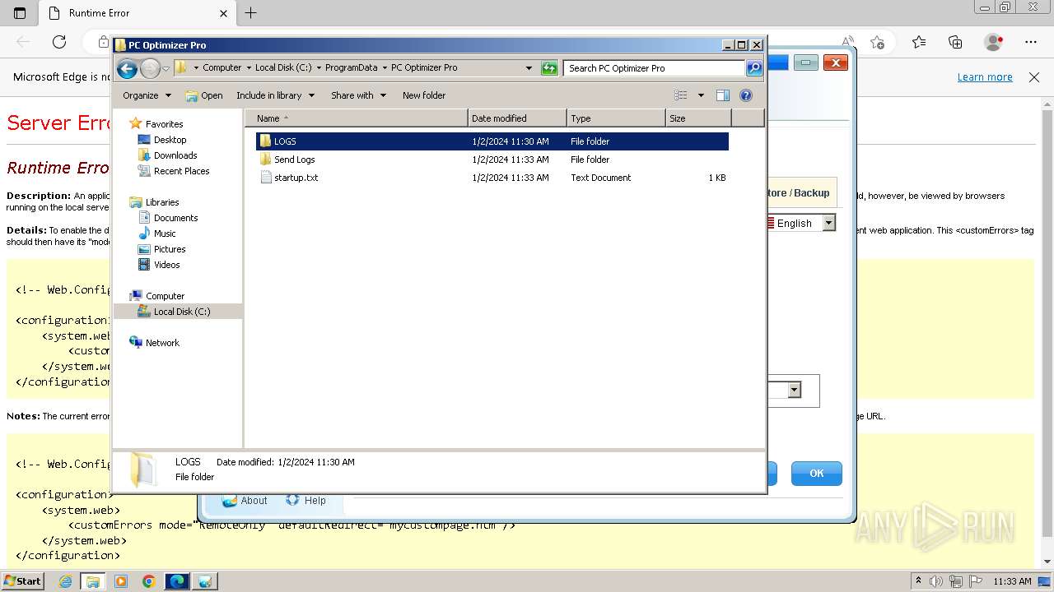Viewport: 1054px width, 592px height.
Task: Open recent pages dropdown beside nav arrows
Action: pos(166,68)
